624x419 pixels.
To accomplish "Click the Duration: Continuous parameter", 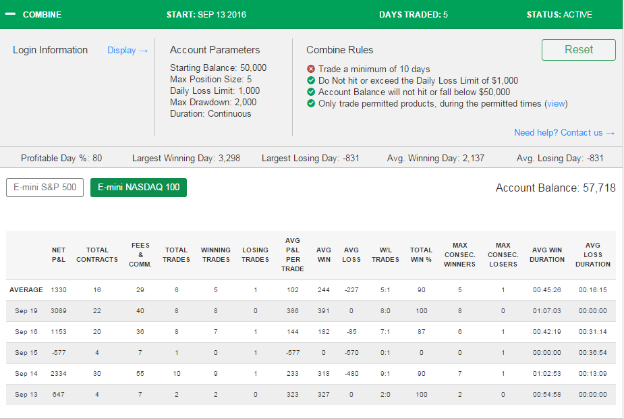I will (x=210, y=114).
